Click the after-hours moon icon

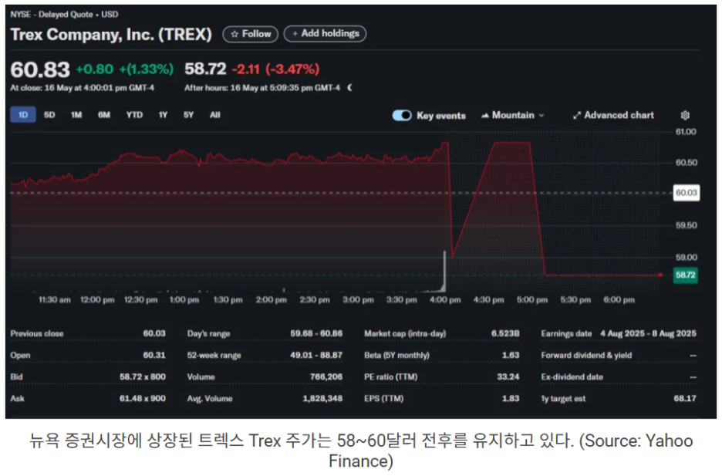(349, 87)
